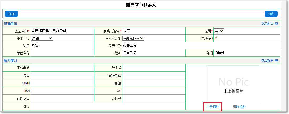
Task: Click the 打印 print button
Action: [271, 14]
